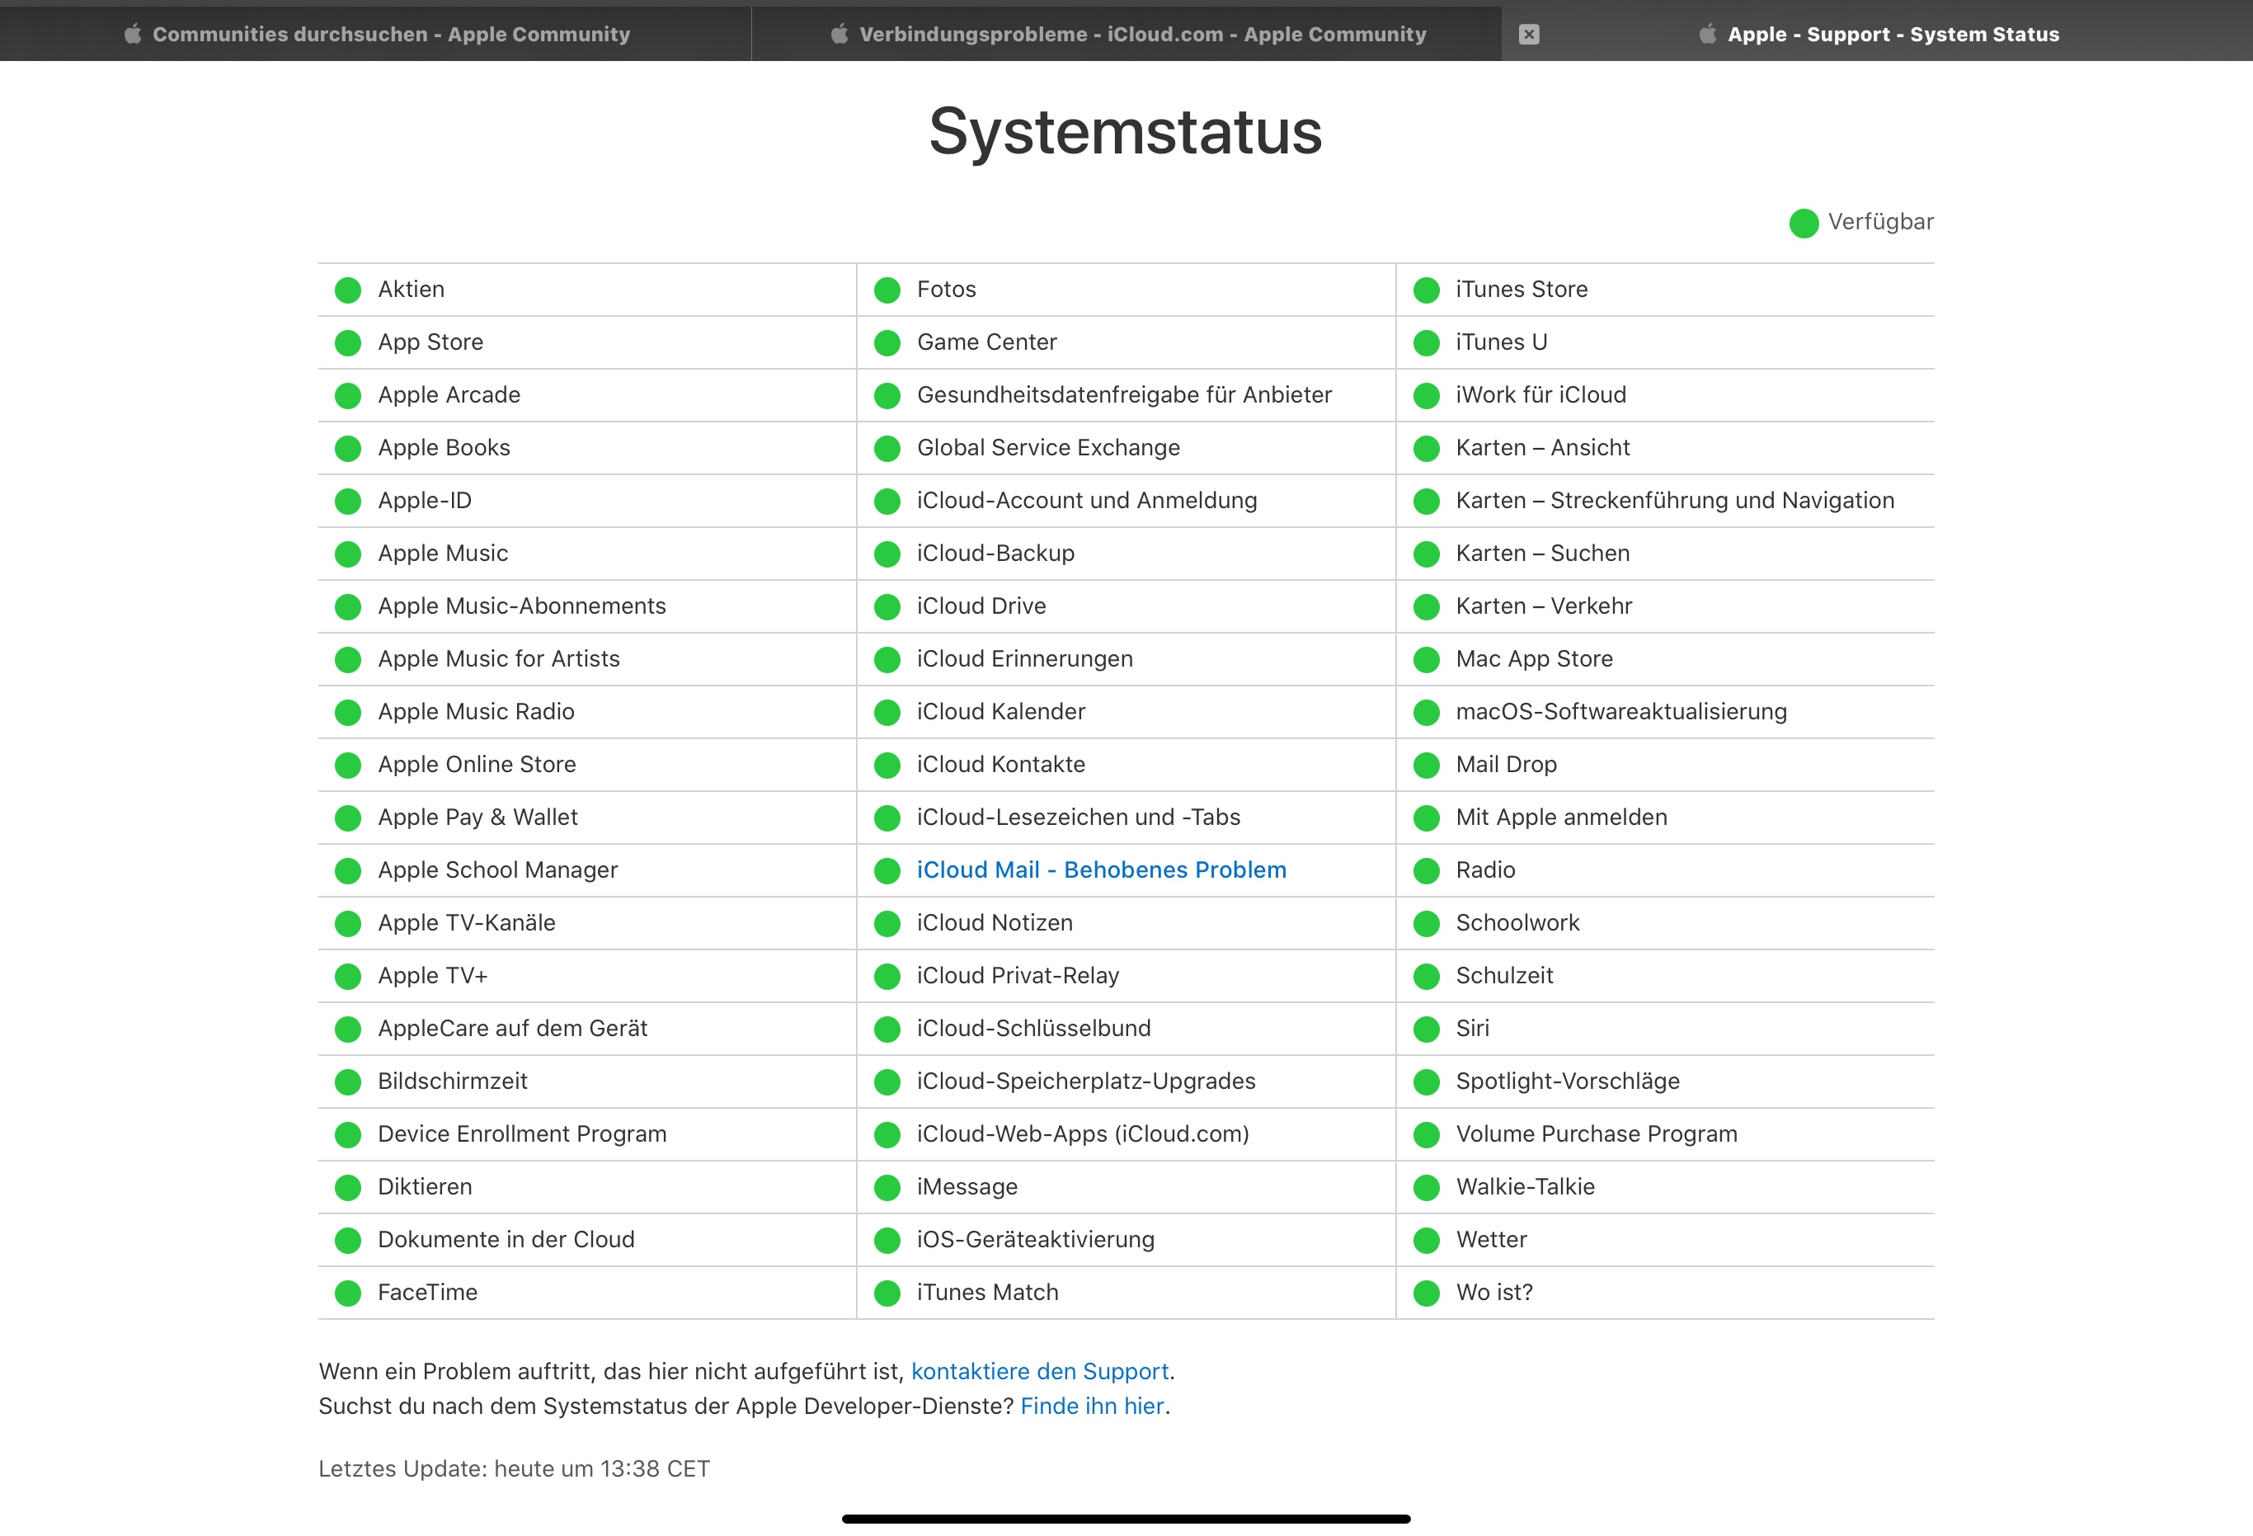Click the status dot beside Game Center
This screenshot has width=2253, height=1536.
[x=887, y=342]
